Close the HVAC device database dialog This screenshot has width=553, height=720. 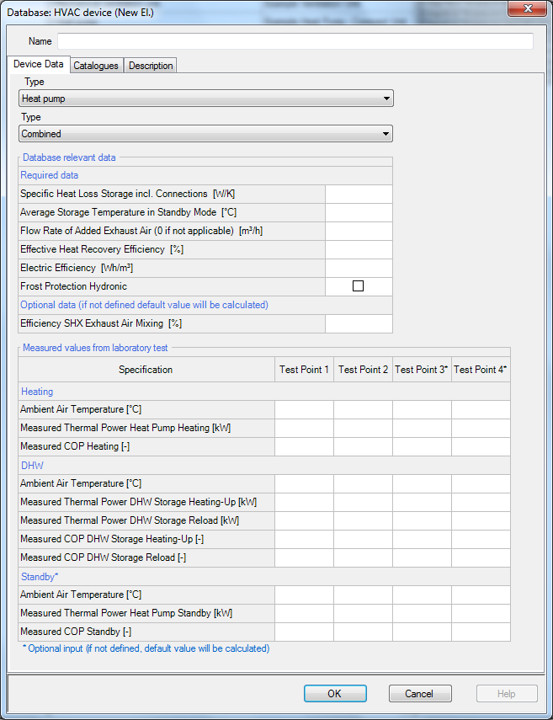click(527, 8)
